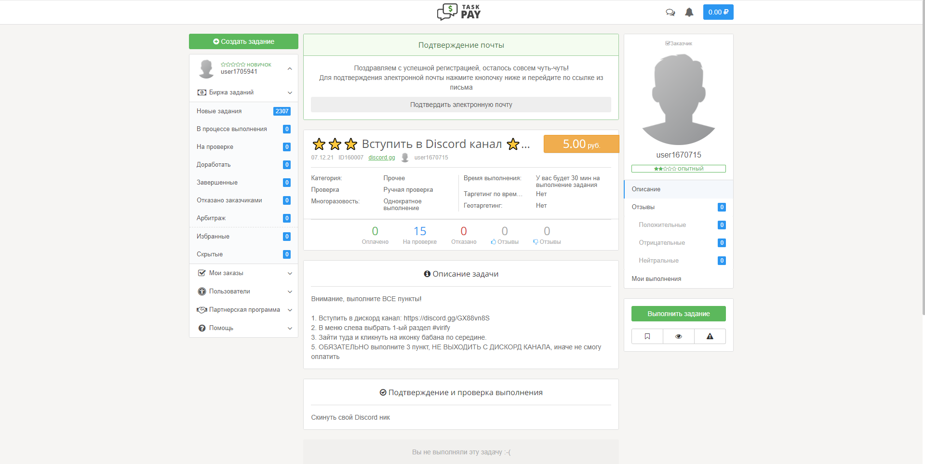925x464 pixels.
Task: Click the first gold star in title
Action: (319, 144)
